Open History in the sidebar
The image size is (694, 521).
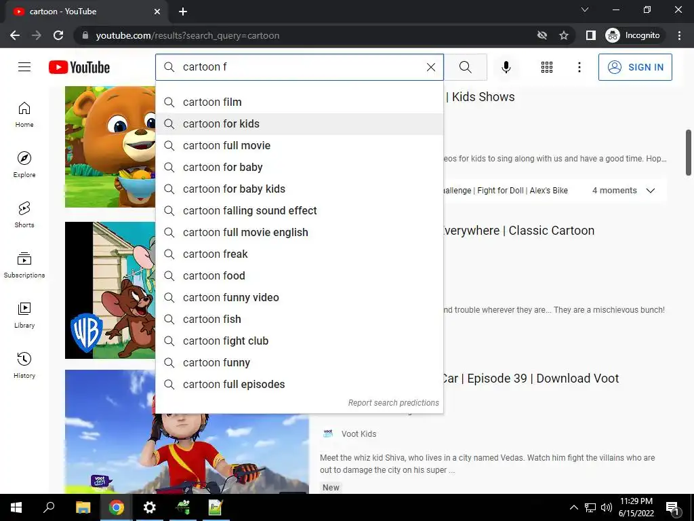point(24,365)
